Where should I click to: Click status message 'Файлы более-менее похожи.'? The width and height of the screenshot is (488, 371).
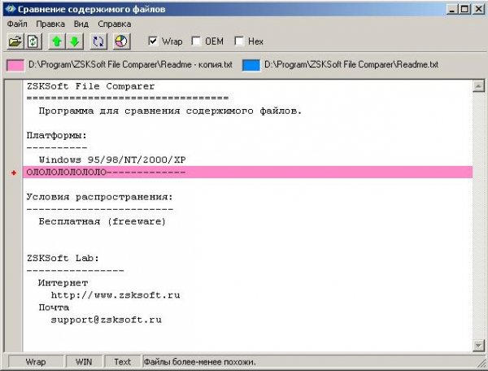(200, 362)
